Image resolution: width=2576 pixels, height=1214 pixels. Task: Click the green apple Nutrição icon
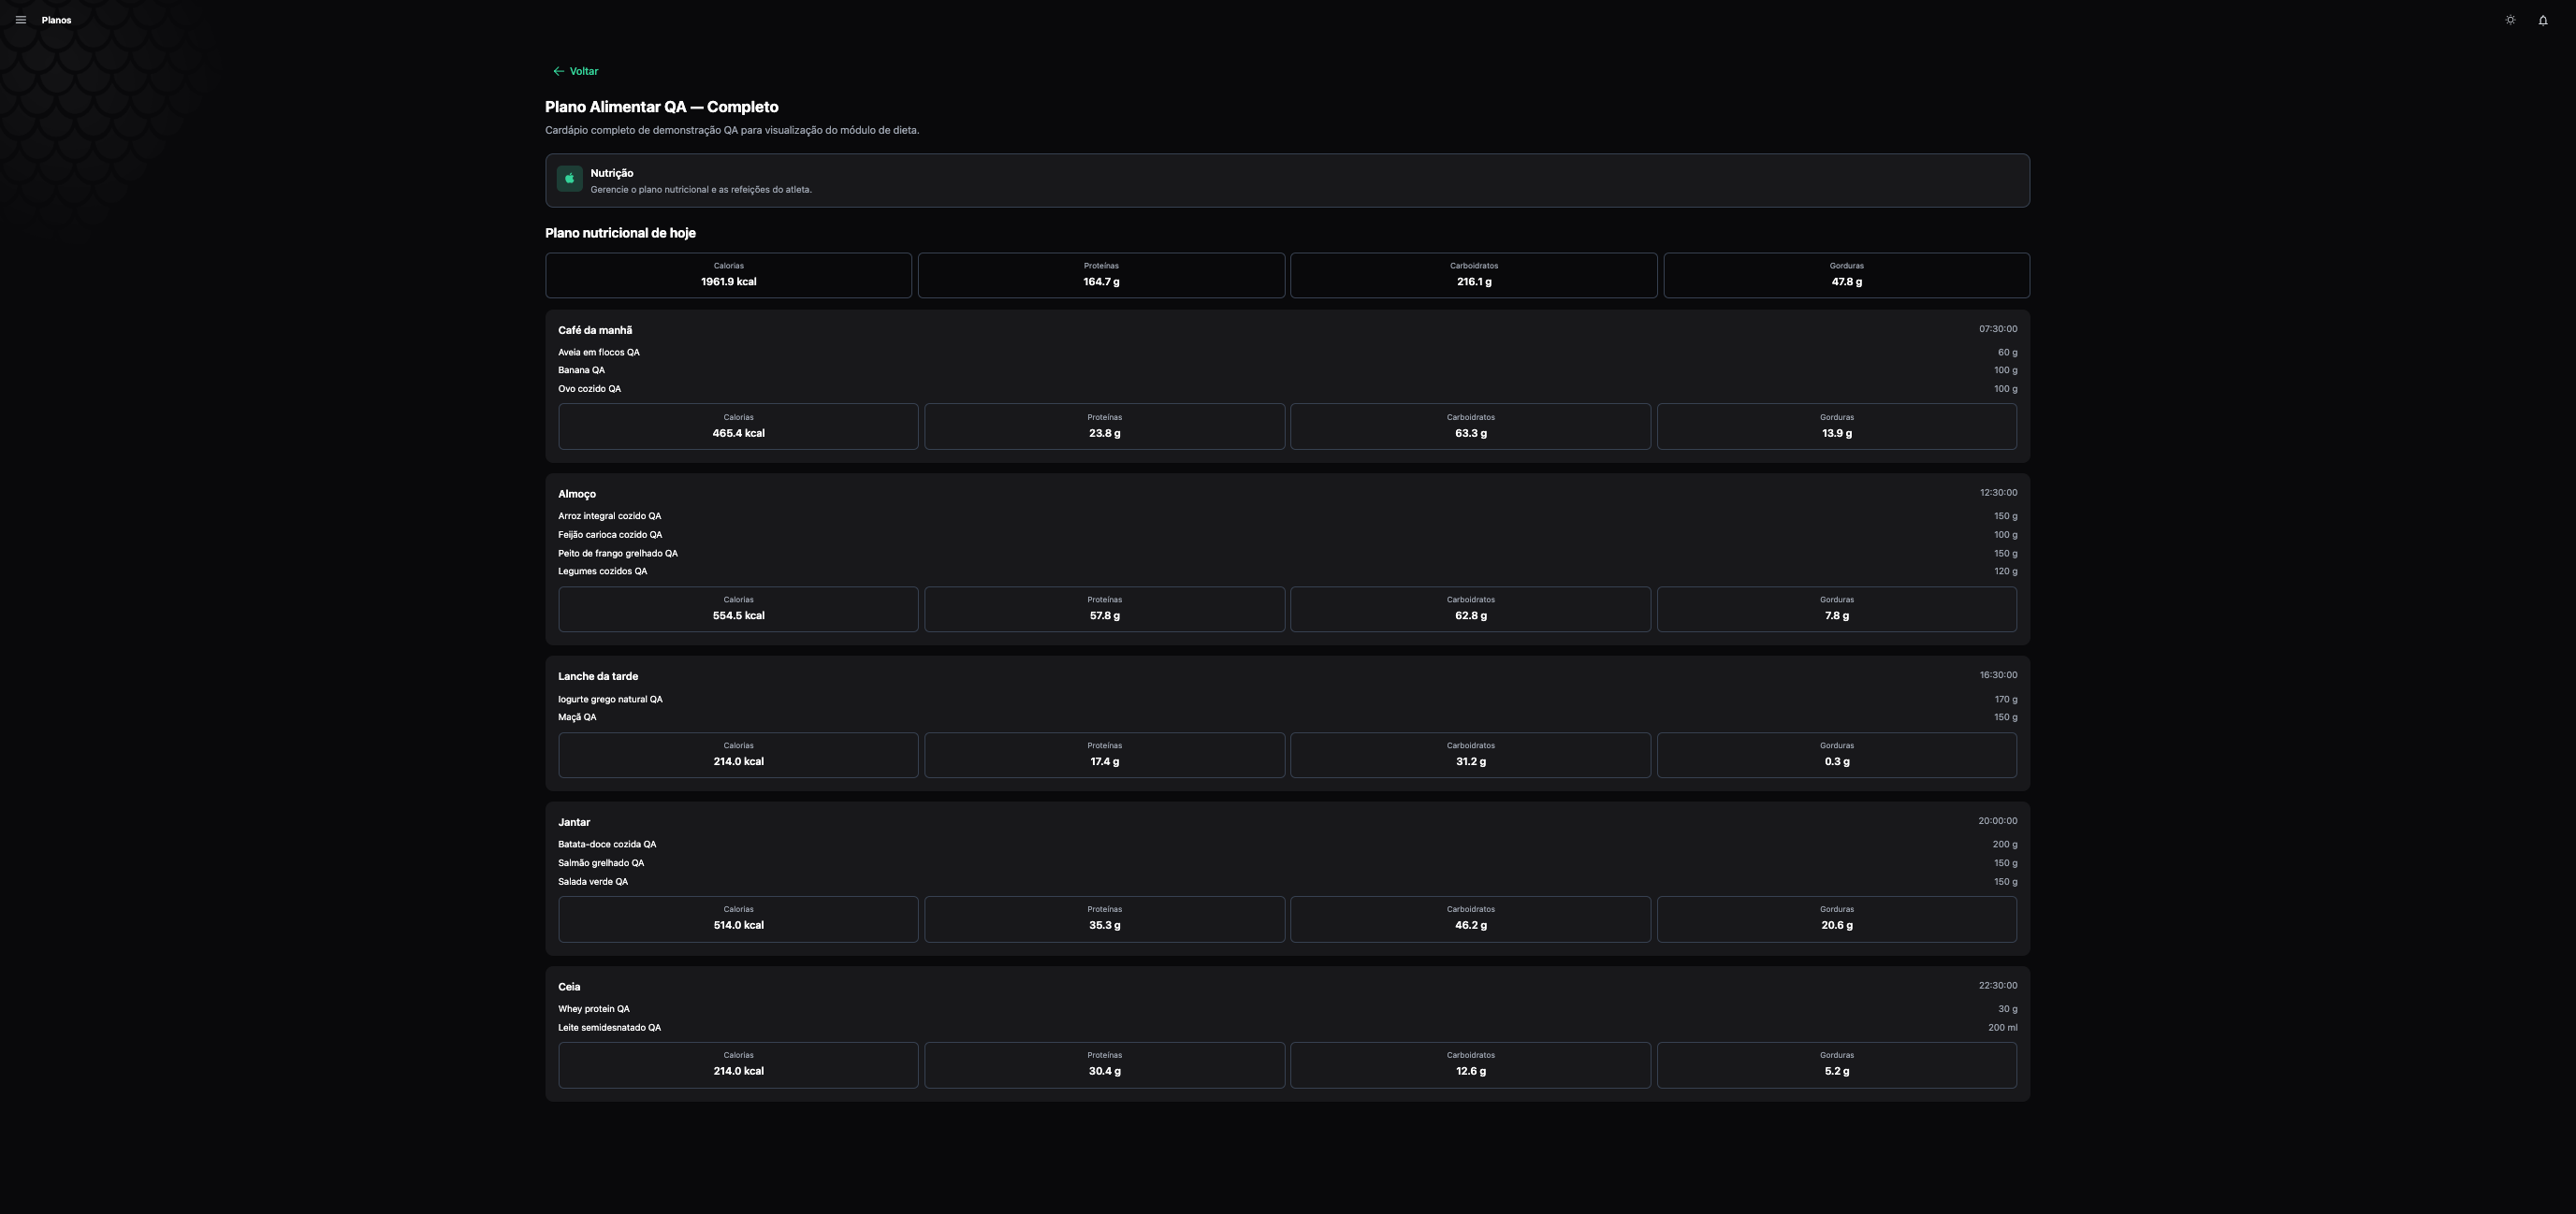(569, 179)
